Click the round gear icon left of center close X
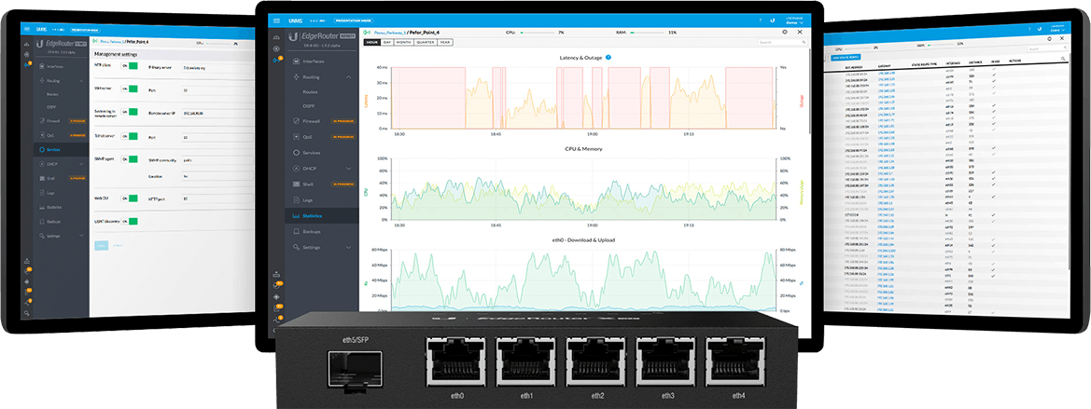This screenshot has height=409, width=1091. click(x=785, y=32)
